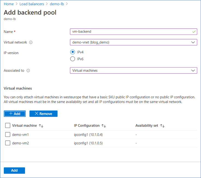Click the info icon next to Virtual network
Screen dimensions: 201x178
(x=31, y=42)
